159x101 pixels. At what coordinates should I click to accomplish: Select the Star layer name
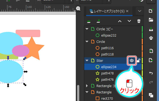point(100,61)
